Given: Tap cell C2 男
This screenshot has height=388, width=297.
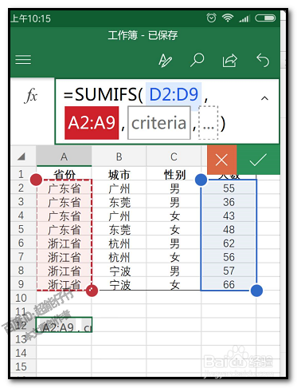Looking at the screenshot, I should point(174,188).
